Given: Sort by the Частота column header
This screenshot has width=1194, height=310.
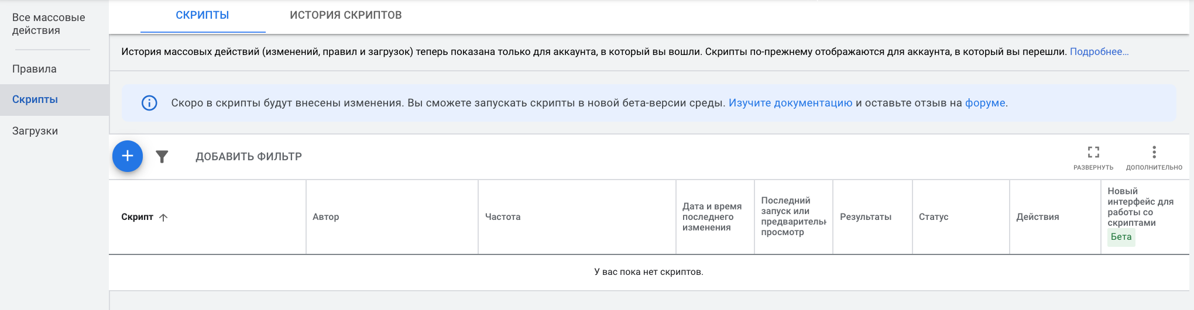Looking at the screenshot, I should [x=503, y=217].
